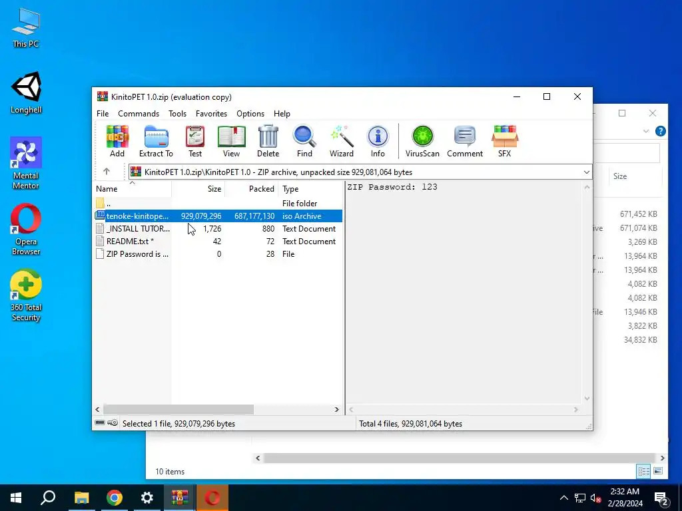Open Chrome from taskbar

pos(115,498)
